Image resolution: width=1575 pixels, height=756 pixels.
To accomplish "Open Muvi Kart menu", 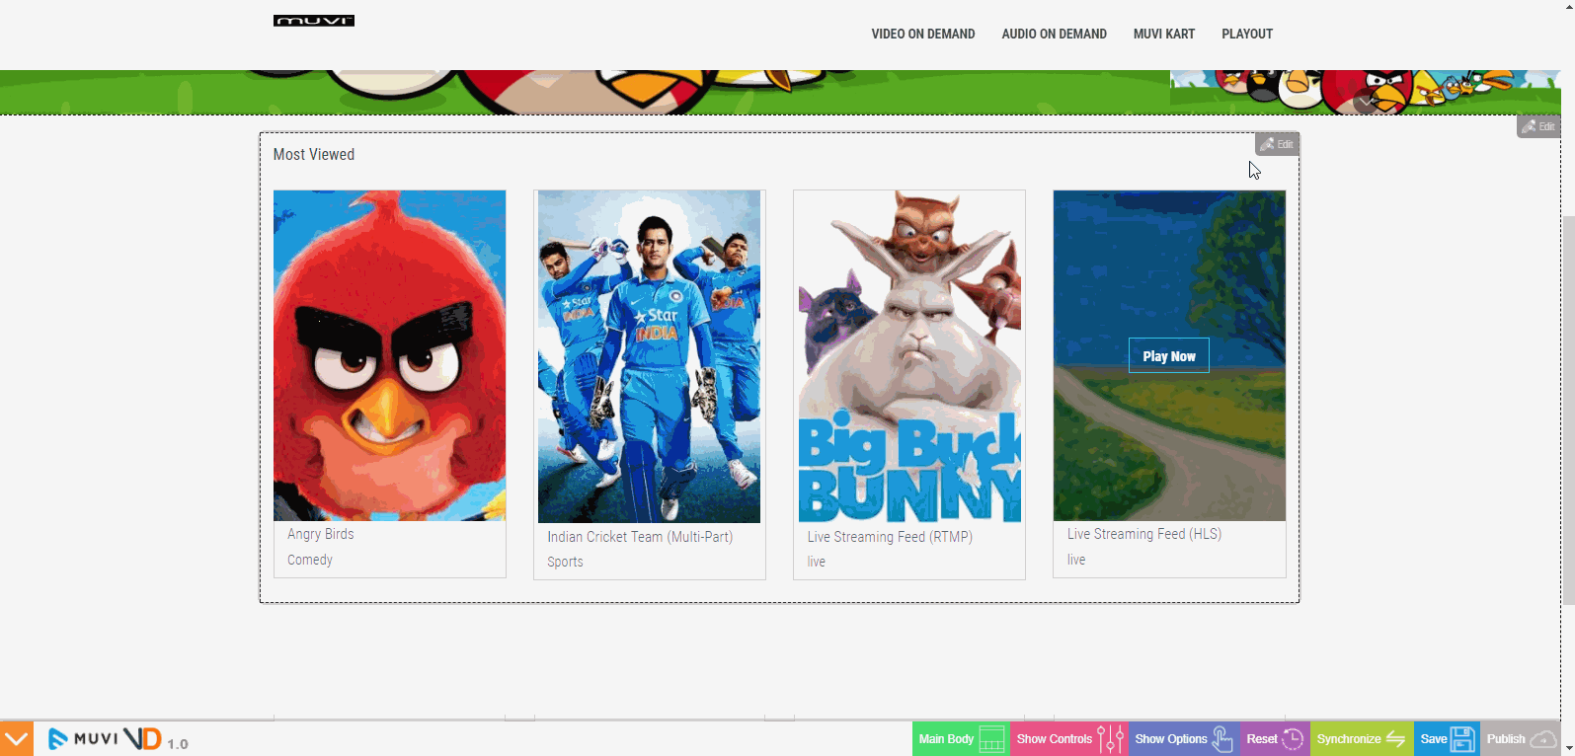I will (1163, 34).
